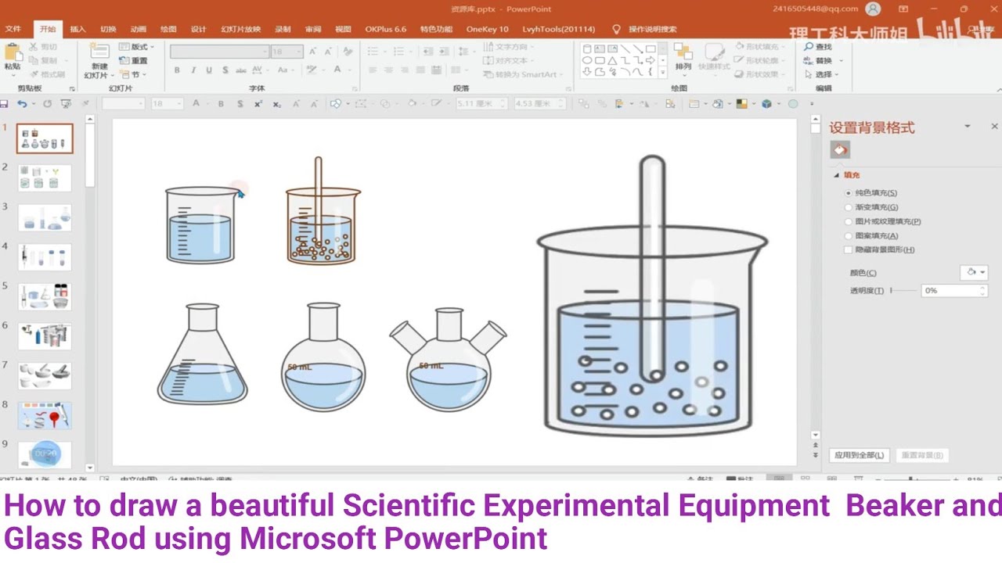Click the Tell Me (操作说明搜索) lightbulb search
Screen dimensions: 1002x563
click(x=645, y=29)
